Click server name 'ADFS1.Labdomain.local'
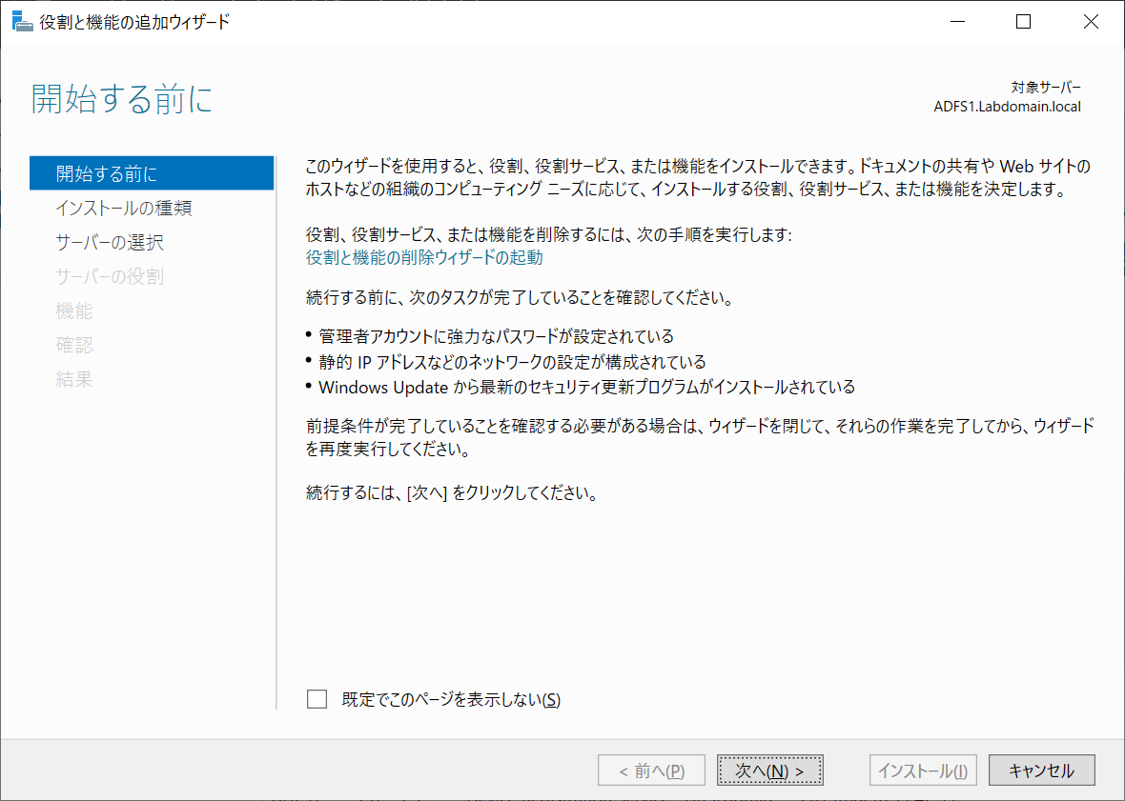Screen dimensions: 1125x801 point(1008,107)
